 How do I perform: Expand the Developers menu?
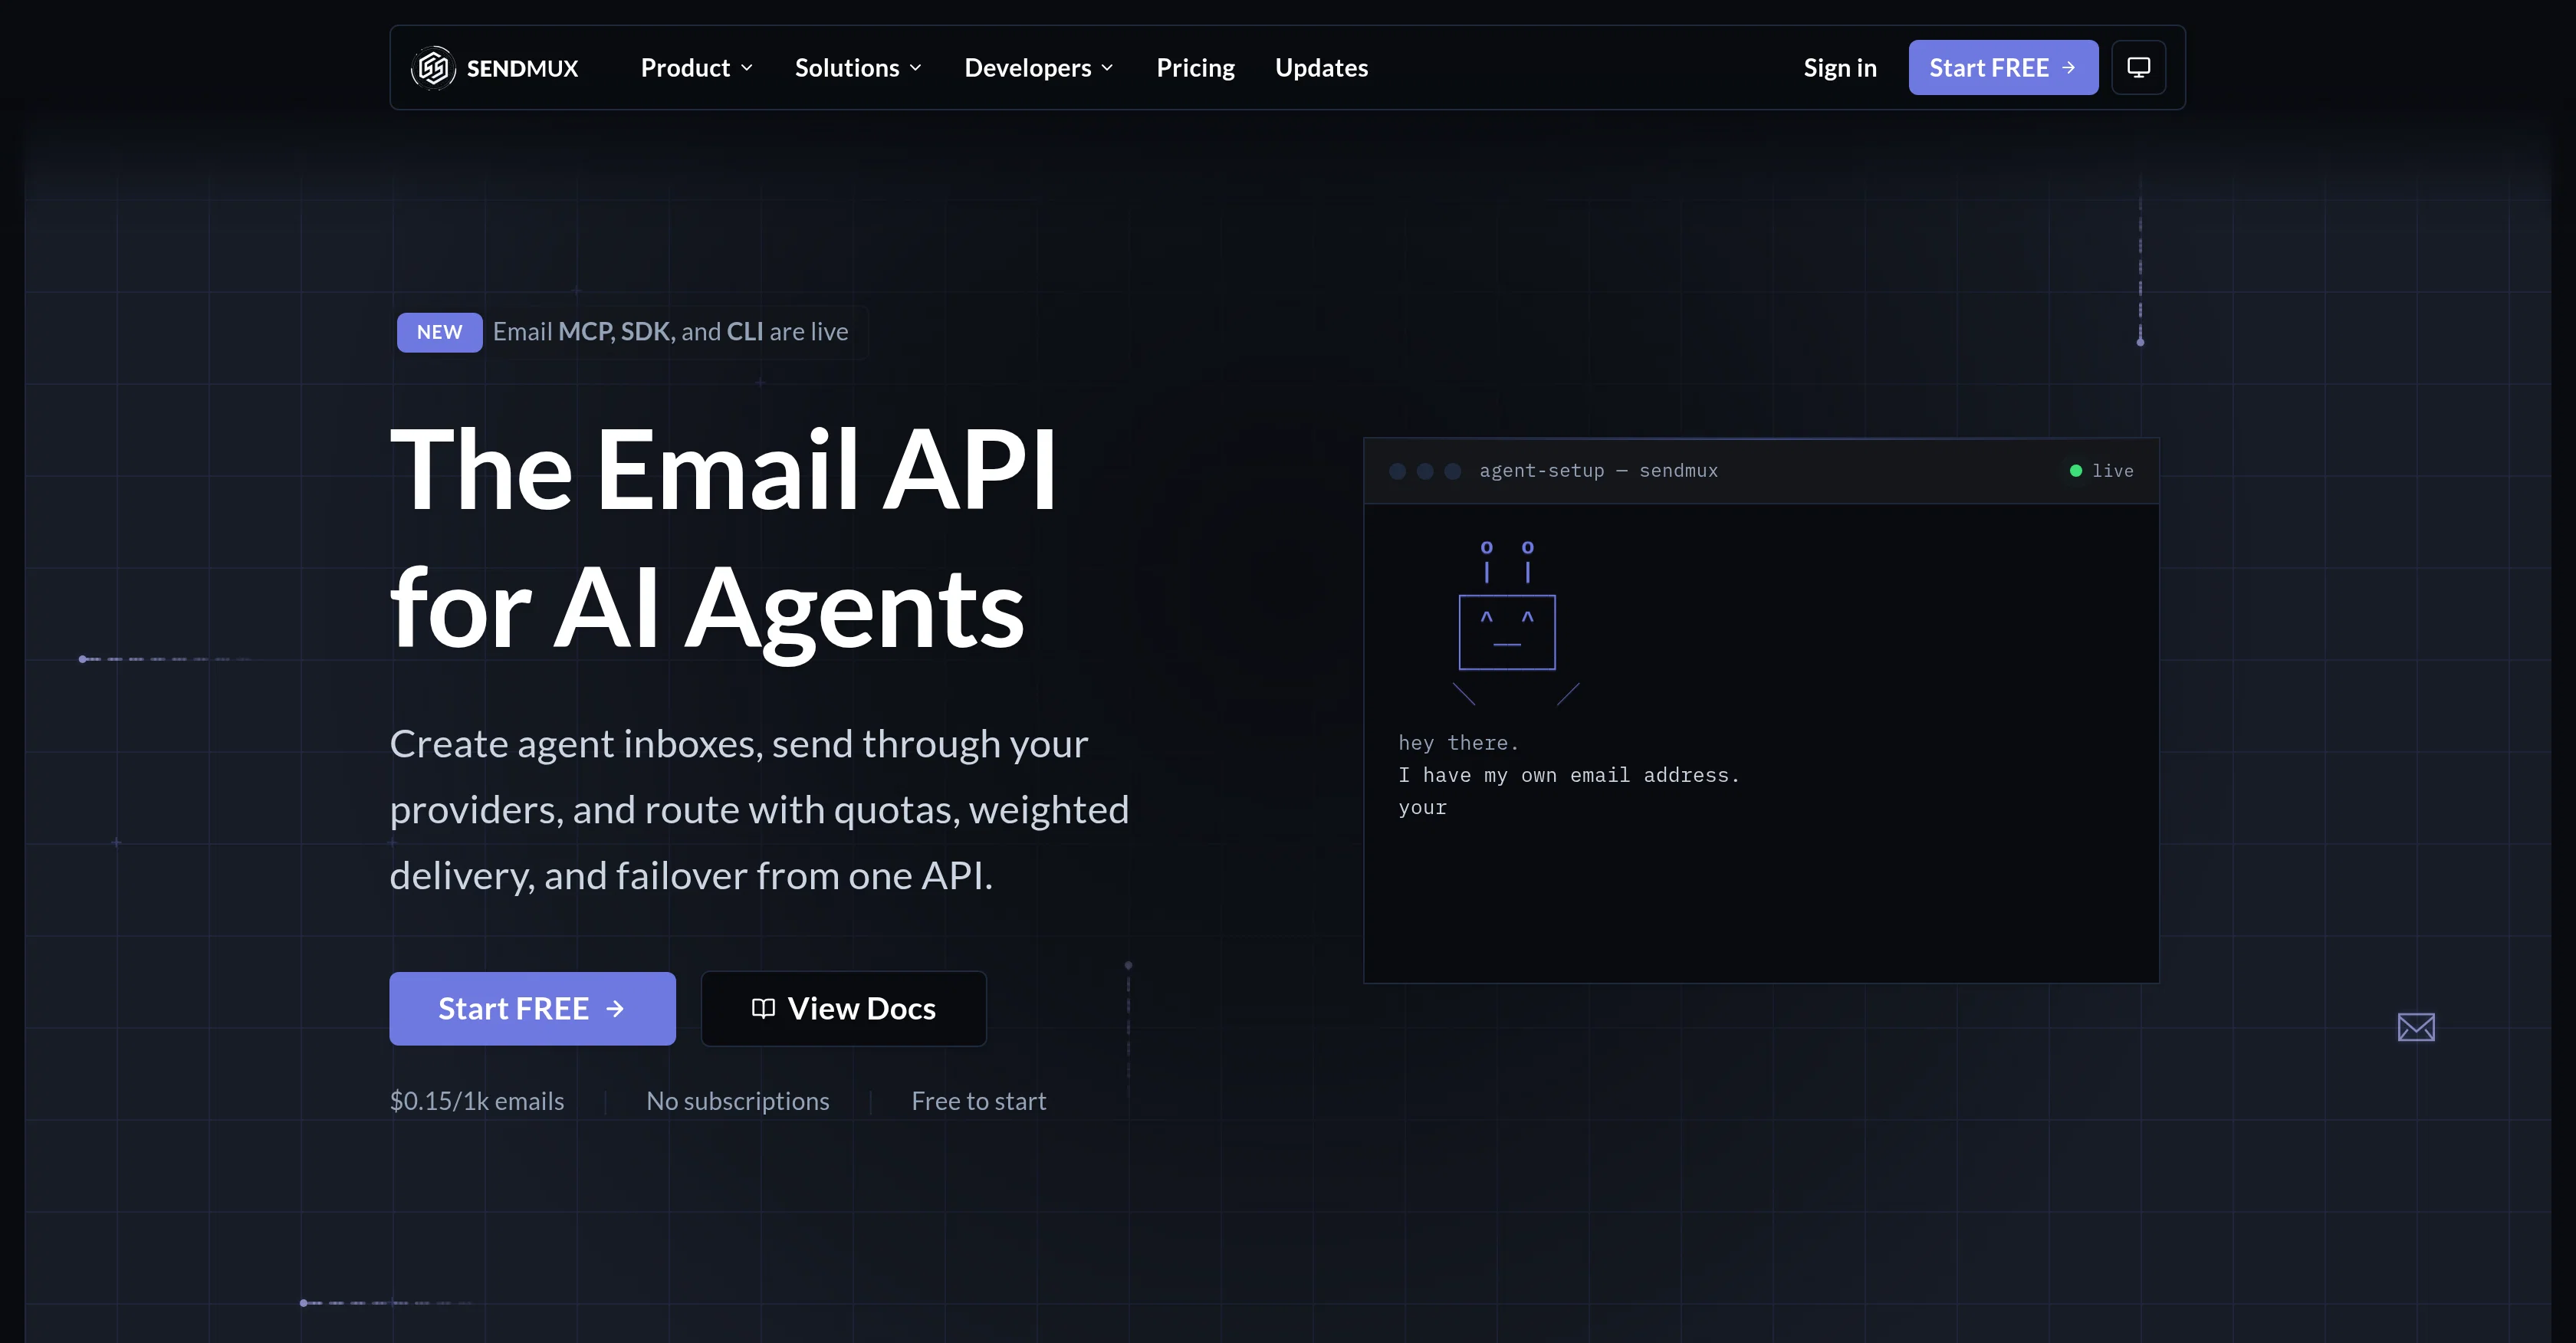[1039, 68]
